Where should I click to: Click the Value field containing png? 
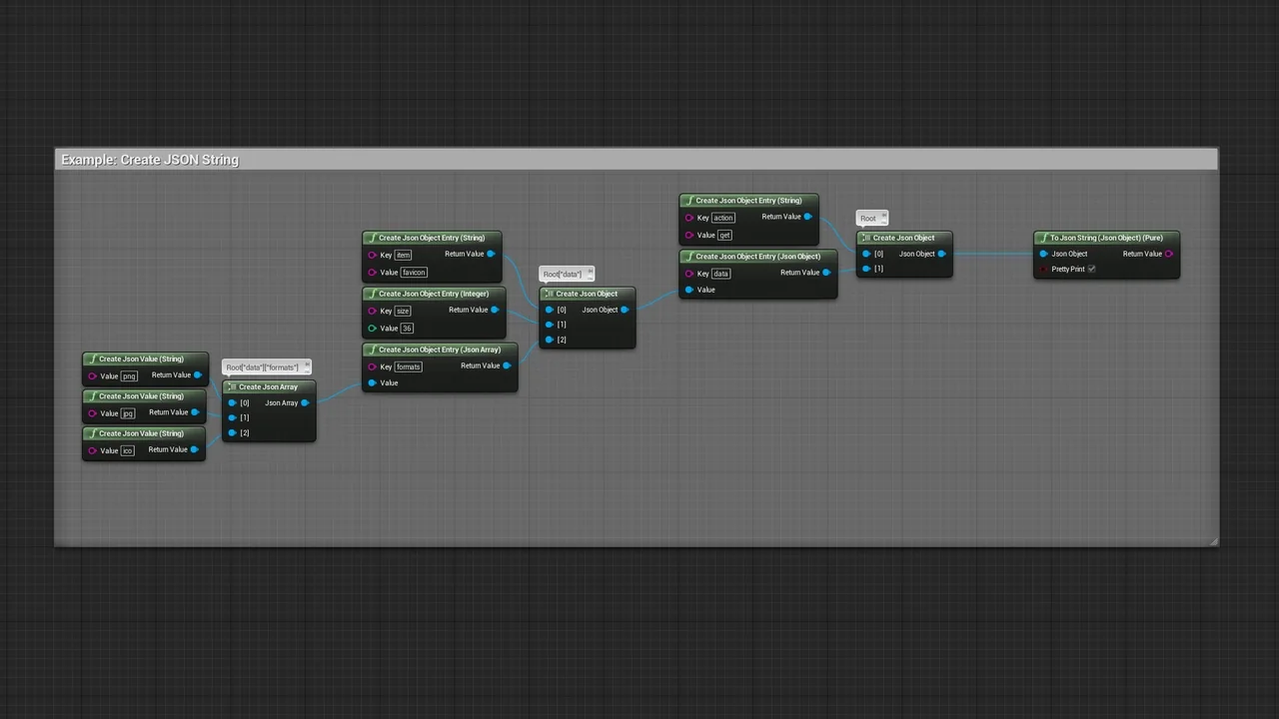pos(129,376)
